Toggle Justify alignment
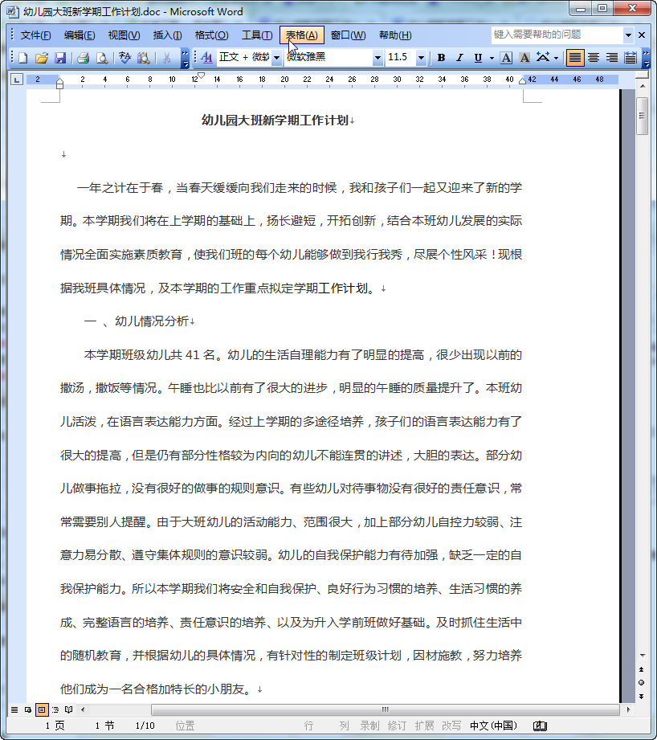The height and width of the screenshot is (740, 657). (575, 58)
